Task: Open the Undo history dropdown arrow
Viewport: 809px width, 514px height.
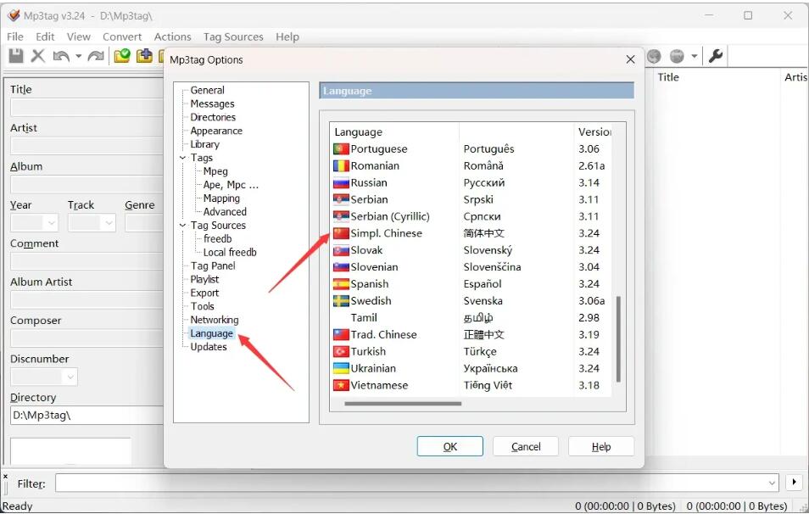Action: click(x=78, y=56)
